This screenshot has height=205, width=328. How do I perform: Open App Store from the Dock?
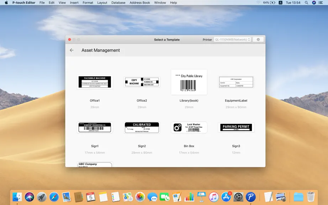[x=226, y=197]
